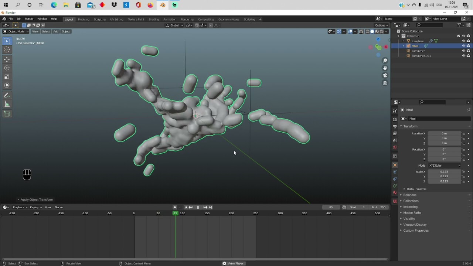The width and height of the screenshot is (473, 266).
Task: Hide the Mball object in viewport
Action: point(463,46)
